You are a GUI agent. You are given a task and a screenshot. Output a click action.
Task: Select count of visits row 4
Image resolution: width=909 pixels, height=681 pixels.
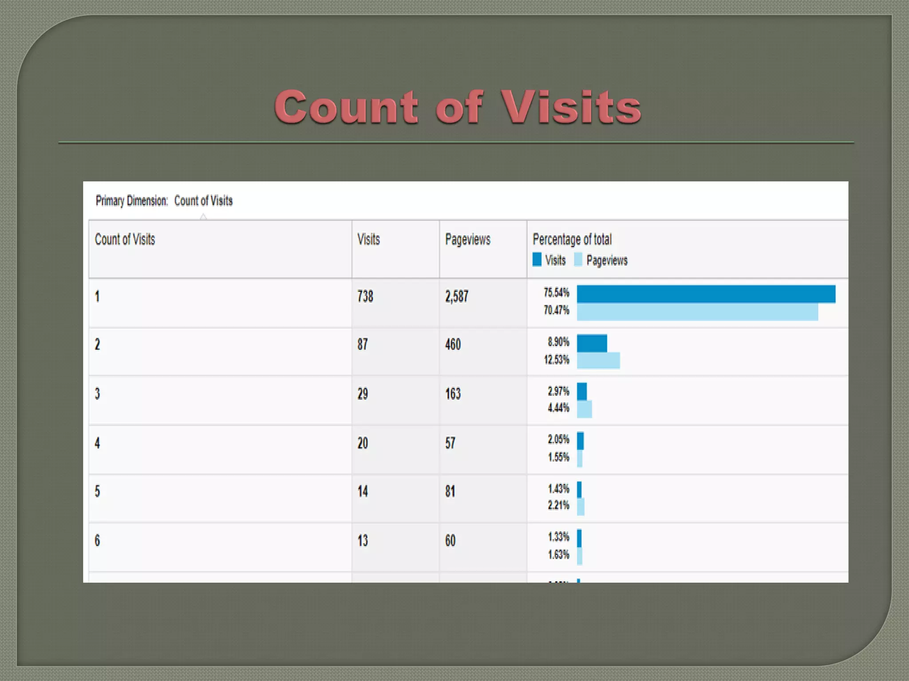(x=97, y=443)
